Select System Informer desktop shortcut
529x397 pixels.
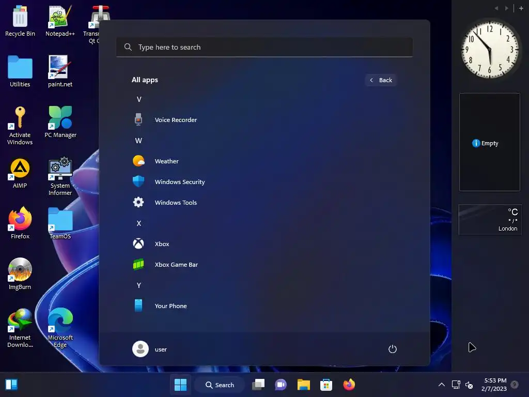(60, 176)
